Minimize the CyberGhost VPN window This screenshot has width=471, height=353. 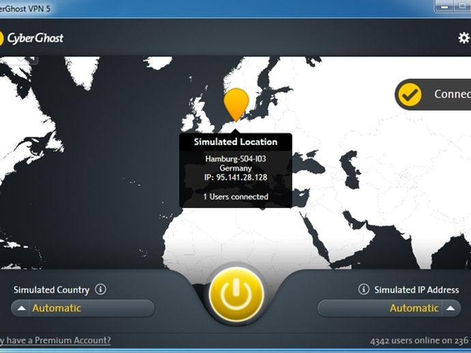coord(444,6)
